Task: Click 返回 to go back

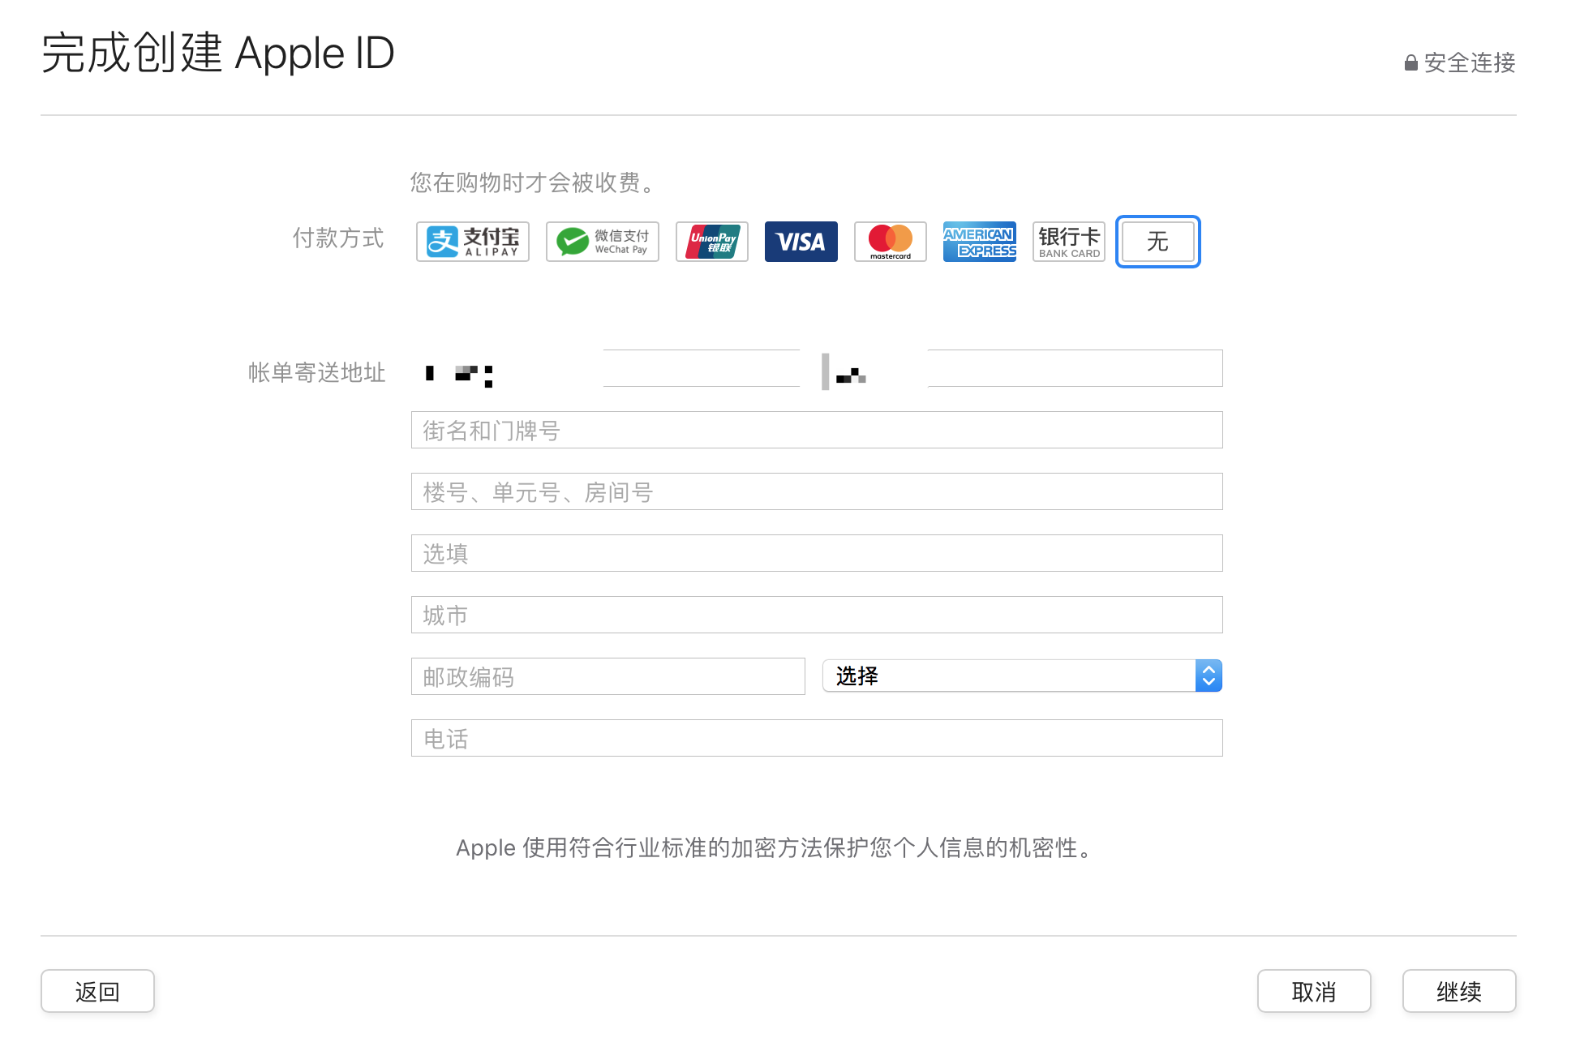Action: (x=97, y=990)
